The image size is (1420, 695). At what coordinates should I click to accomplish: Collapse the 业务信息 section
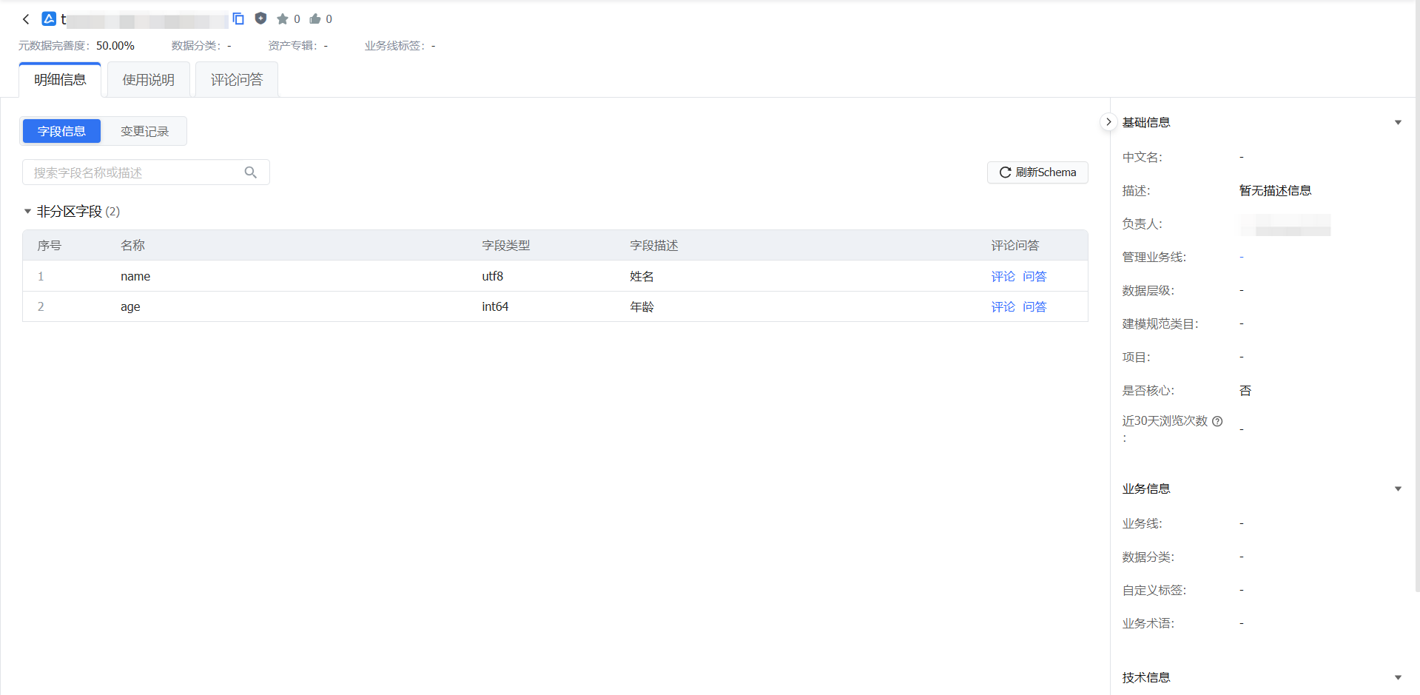click(x=1398, y=489)
